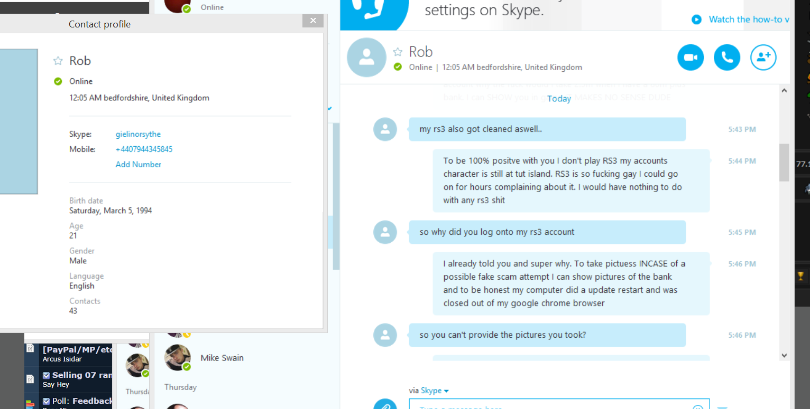Click message 'so you can't provide the pictures you took?'
This screenshot has height=409, width=810.
click(547, 335)
